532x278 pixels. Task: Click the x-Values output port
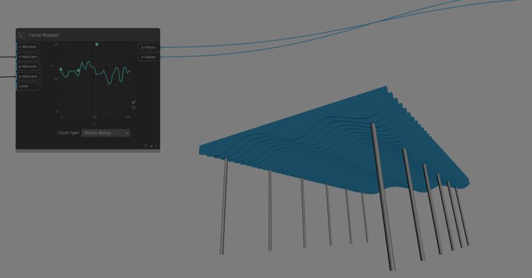click(149, 57)
